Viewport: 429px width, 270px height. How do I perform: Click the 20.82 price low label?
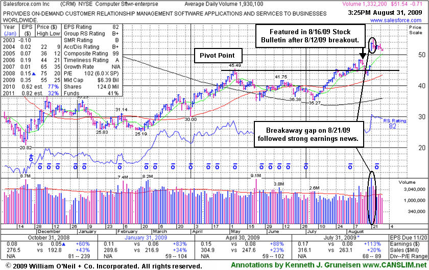point(26,148)
